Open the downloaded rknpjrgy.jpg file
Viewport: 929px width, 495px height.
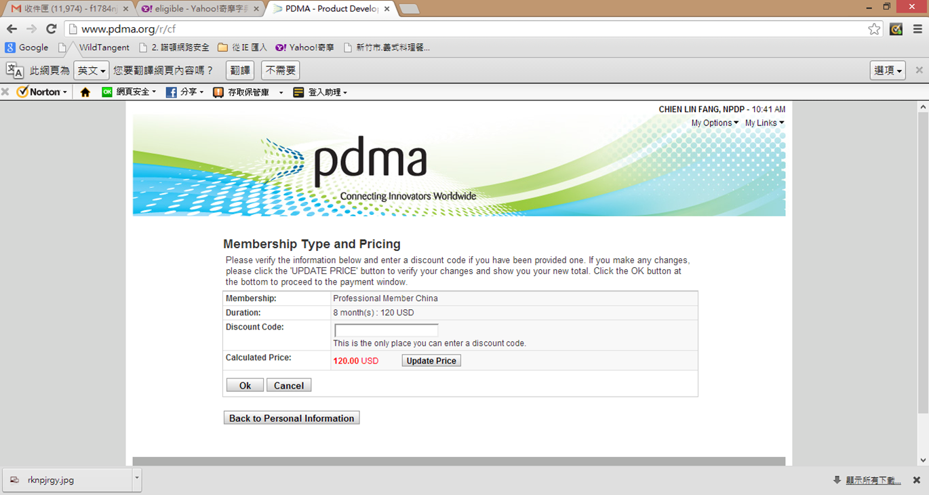[x=66, y=480]
